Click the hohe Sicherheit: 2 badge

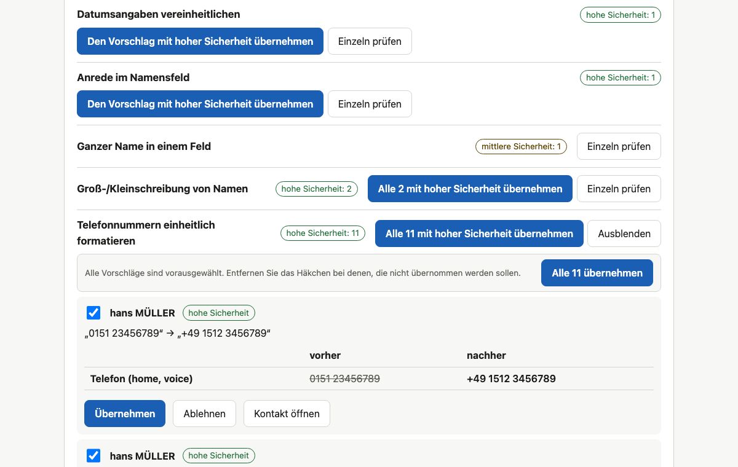click(x=317, y=189)
